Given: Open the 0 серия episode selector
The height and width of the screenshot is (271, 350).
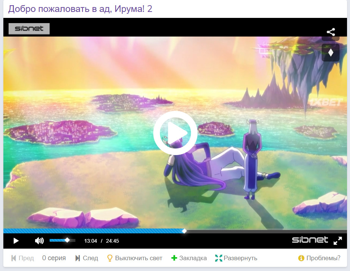Looking at the screenshot, I should (54, 258).
